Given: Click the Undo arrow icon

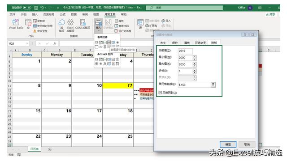Looking at the screenshot, I should click(x=42, y=8).
